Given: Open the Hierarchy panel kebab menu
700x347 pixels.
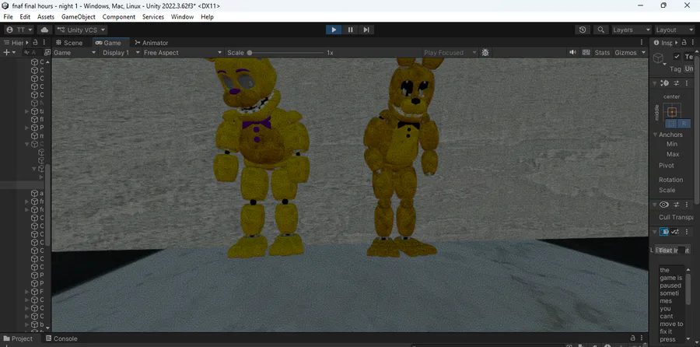Looking at the screenshot, I should point(44,43).
